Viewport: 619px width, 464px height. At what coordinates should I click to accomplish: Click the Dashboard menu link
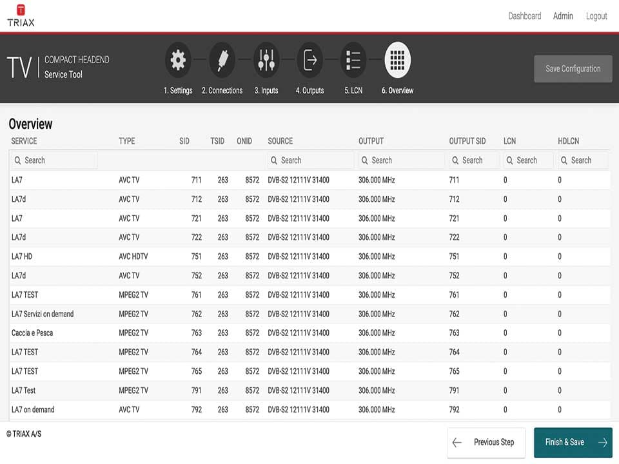click(x=524, y=16)
